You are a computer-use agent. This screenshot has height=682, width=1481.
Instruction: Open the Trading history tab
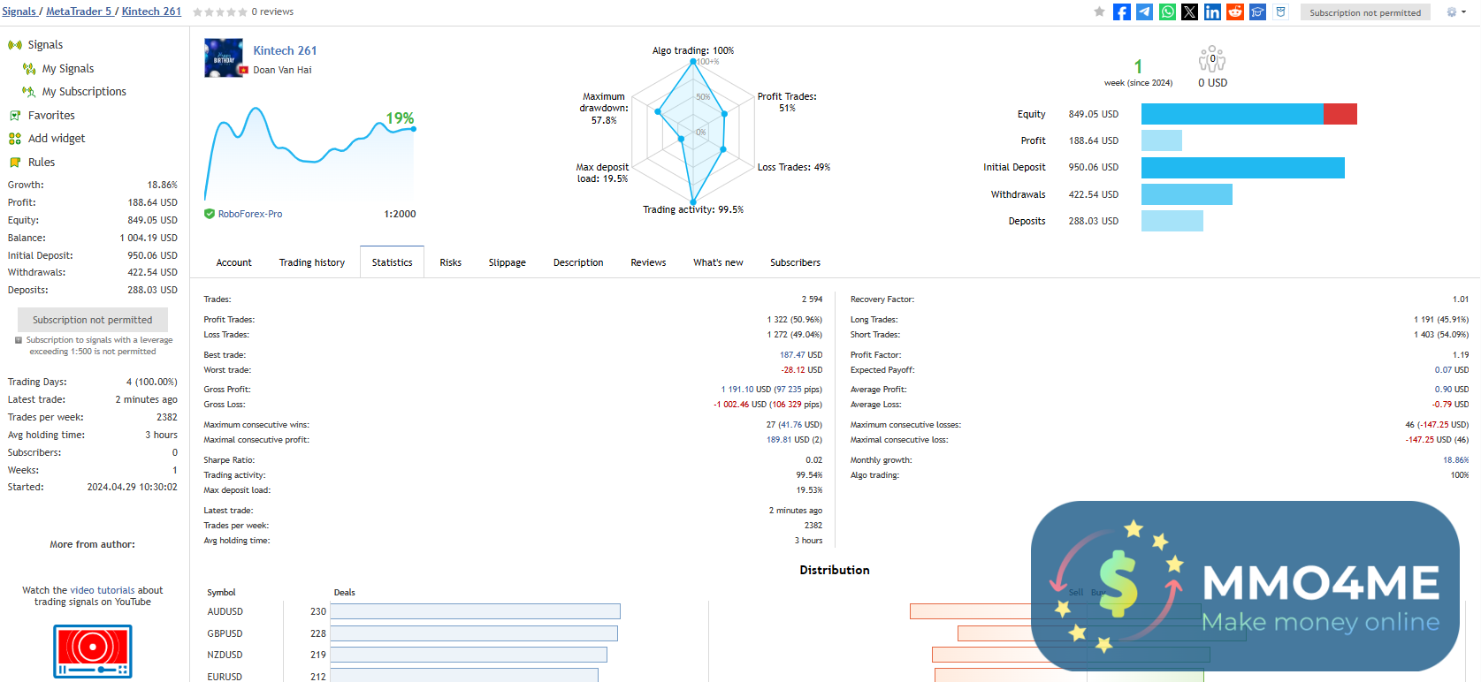click(x=312, y=262)
